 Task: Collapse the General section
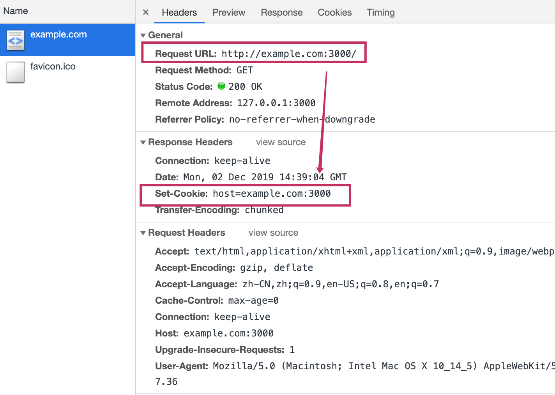(x=143, y=36)
